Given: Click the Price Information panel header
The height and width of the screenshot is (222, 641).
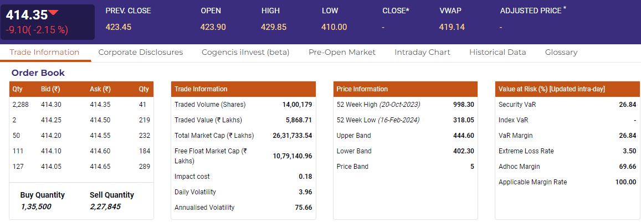Looking at the screenshot, I should (405, 89).
